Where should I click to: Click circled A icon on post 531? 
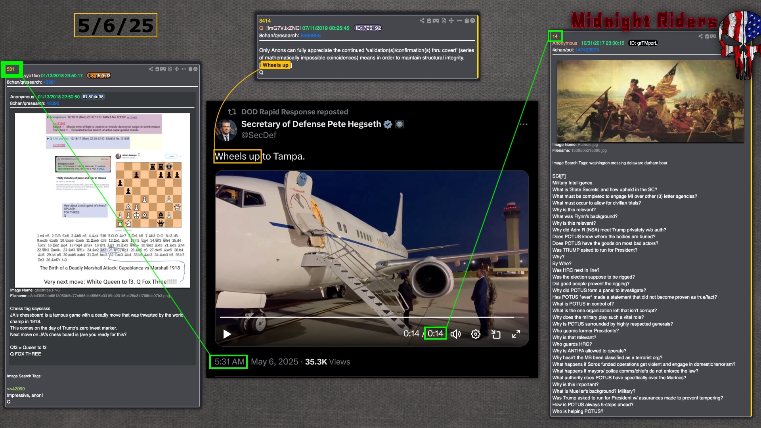click(x=195, y=69)
